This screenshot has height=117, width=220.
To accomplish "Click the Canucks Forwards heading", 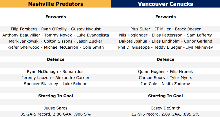I will pos(166,17).
